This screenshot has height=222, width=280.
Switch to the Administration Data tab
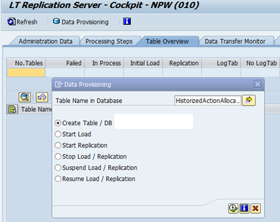point(45,41)
